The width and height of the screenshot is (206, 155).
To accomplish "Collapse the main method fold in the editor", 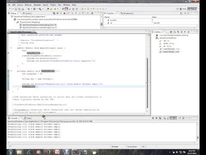I will point(11,48).
